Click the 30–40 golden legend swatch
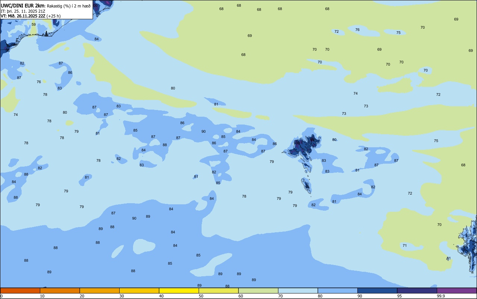 click(x=139, y=290)
